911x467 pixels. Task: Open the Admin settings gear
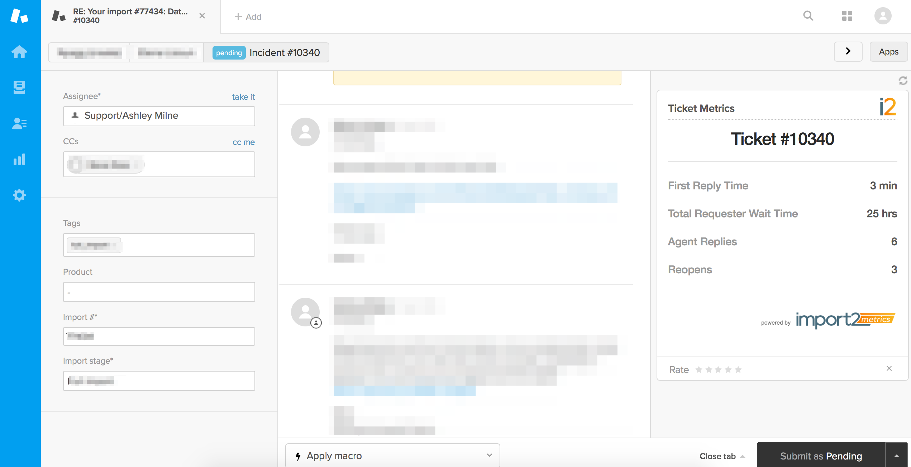(x=19, y=195)
